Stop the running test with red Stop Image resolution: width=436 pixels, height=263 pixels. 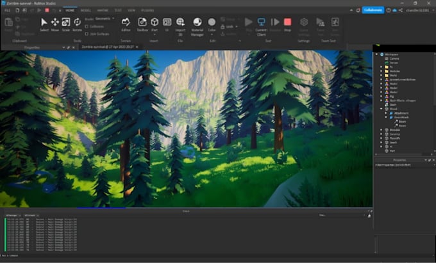click(x=287, y=24)
